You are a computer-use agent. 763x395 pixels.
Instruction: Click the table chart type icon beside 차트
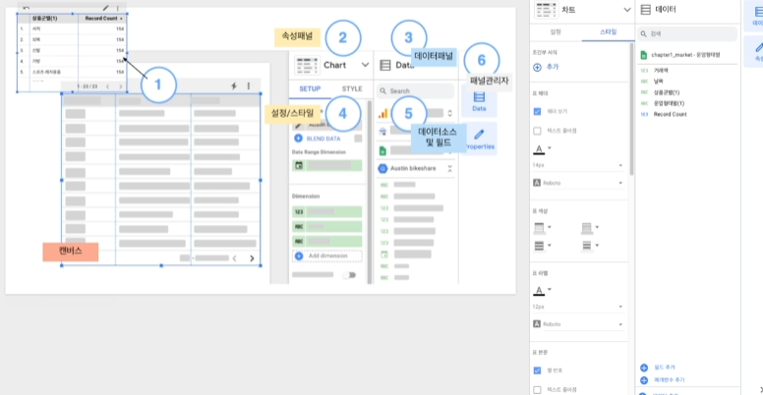[545, 10]
